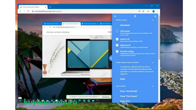
Task: Enable the Full-screen checkbox
Action: click(117, 31)
